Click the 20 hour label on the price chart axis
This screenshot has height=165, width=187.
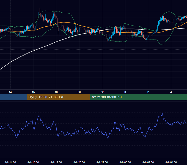coord(79,92)
